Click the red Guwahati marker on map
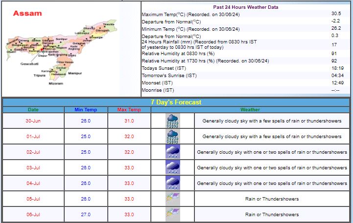The width and height of the screenshot is (353, 223). point(42,50)
